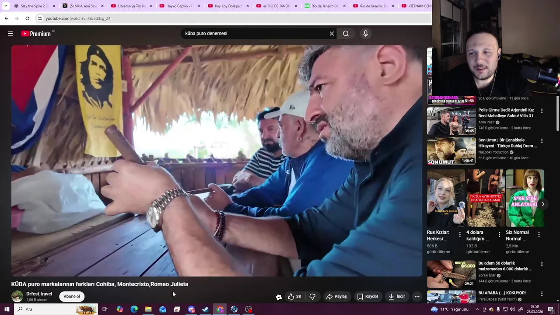Click the volume speaker tray icon
This screenshot has height=315, width=560.
pyautogui.click(x=512, y=309)
